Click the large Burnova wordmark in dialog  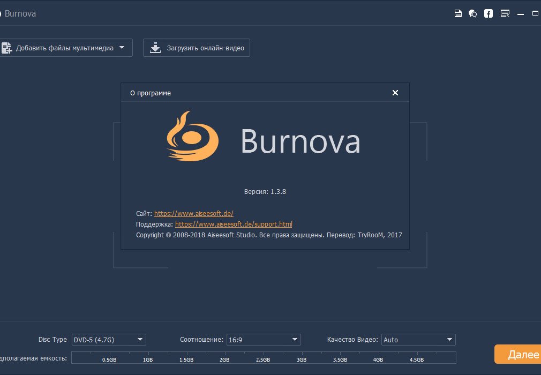click(300, 141)
